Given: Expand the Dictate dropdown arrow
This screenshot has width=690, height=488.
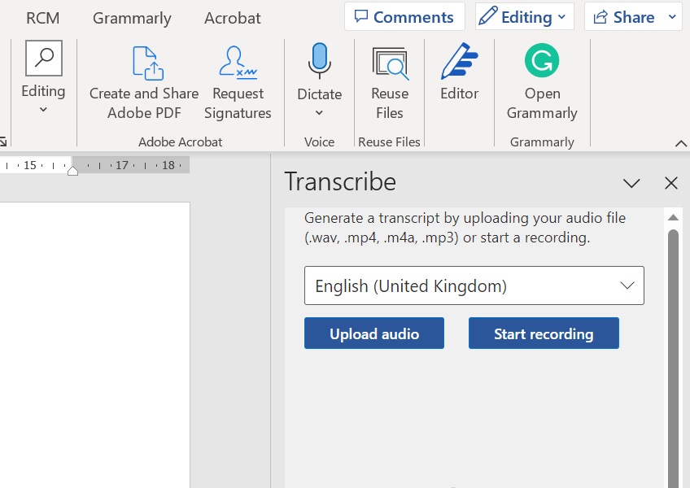Looking at the screenshot, I should [x=318, y=114].
